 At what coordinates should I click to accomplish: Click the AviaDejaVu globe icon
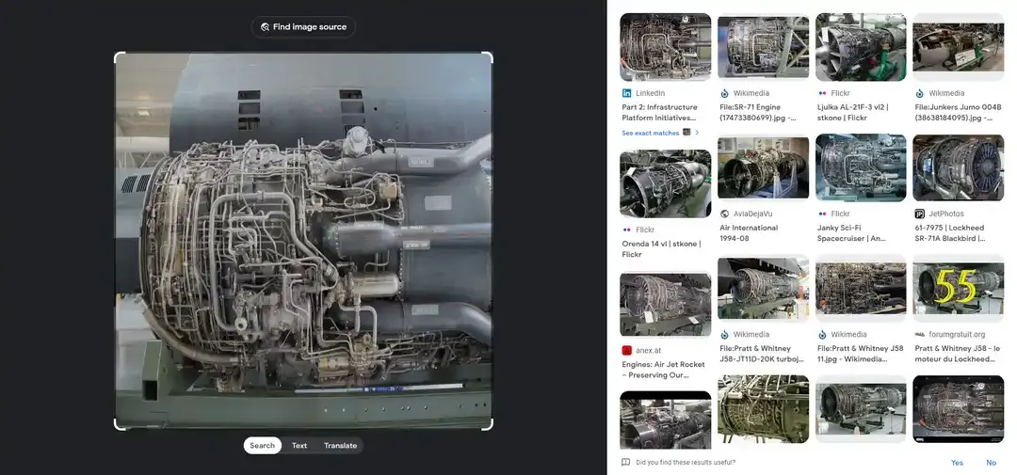[724, 214]
